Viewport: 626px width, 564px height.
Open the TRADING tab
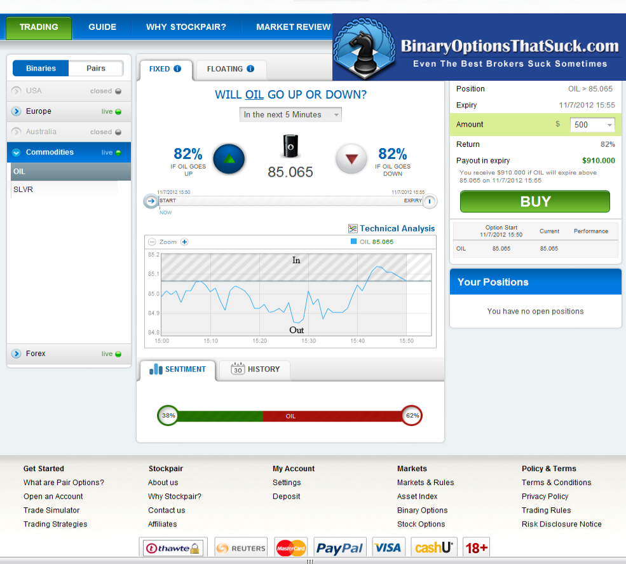(39, 27)
